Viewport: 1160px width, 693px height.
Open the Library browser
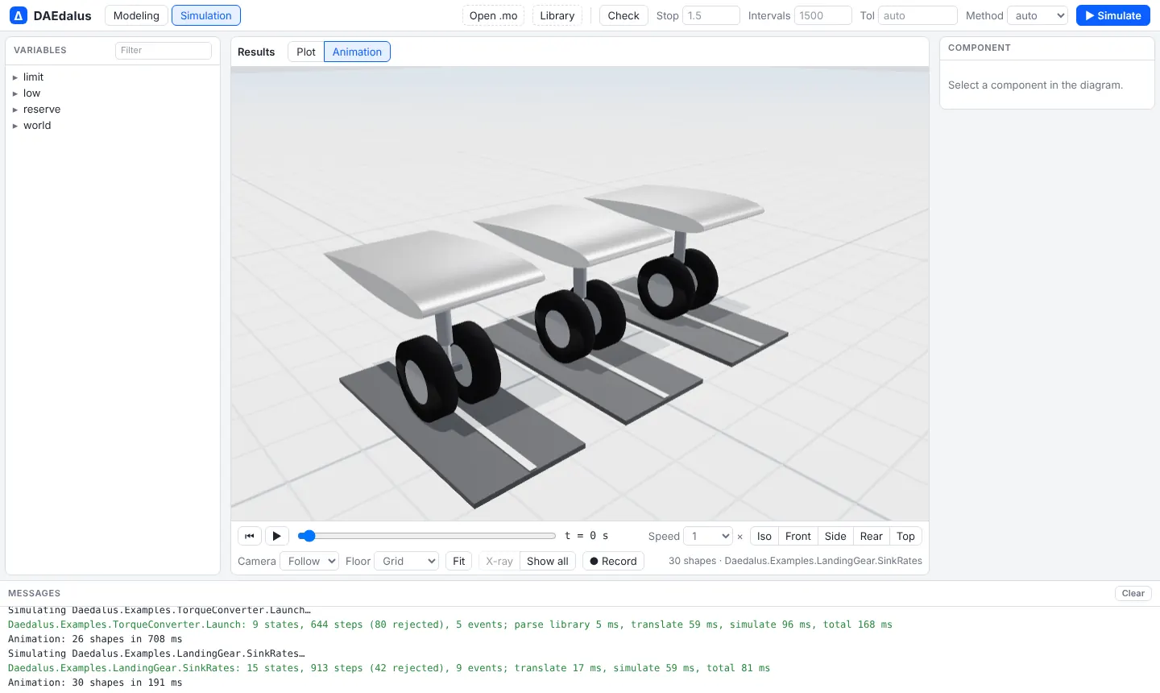click(x=557, y=15)
